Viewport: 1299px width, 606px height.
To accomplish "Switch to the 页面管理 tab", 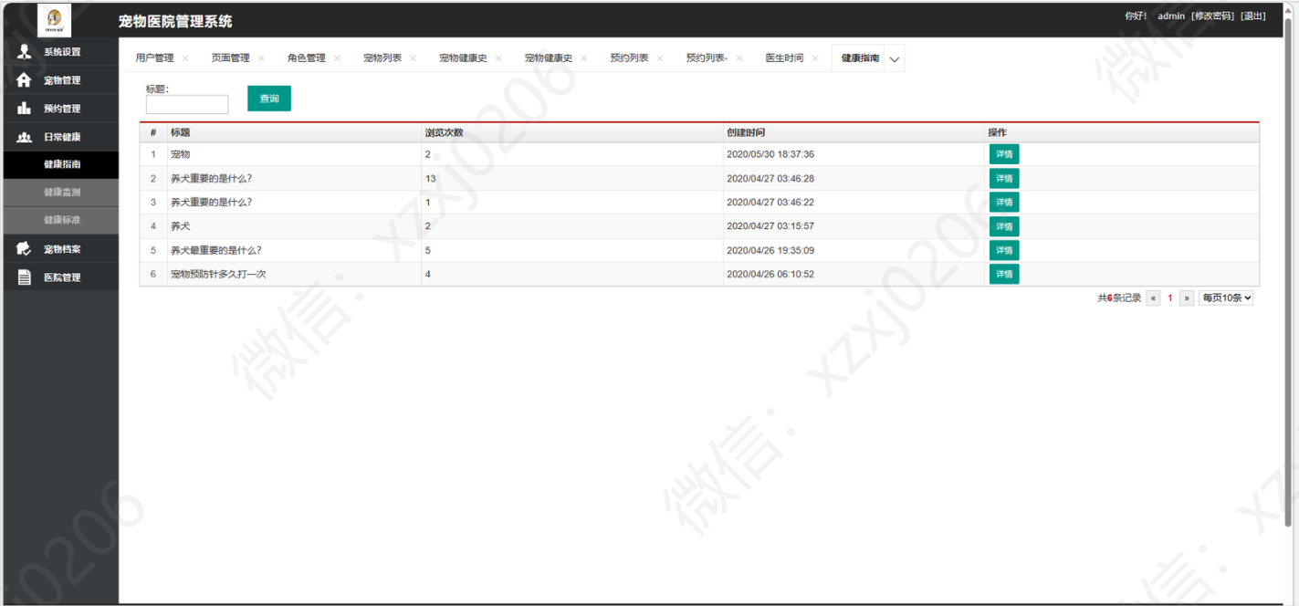I will pyautogui.click(x=230, y=58).
